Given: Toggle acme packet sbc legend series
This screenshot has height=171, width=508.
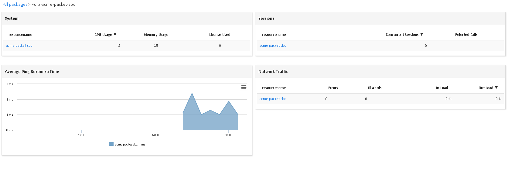Looking at the screenshot, I should [x=130, y=145].
